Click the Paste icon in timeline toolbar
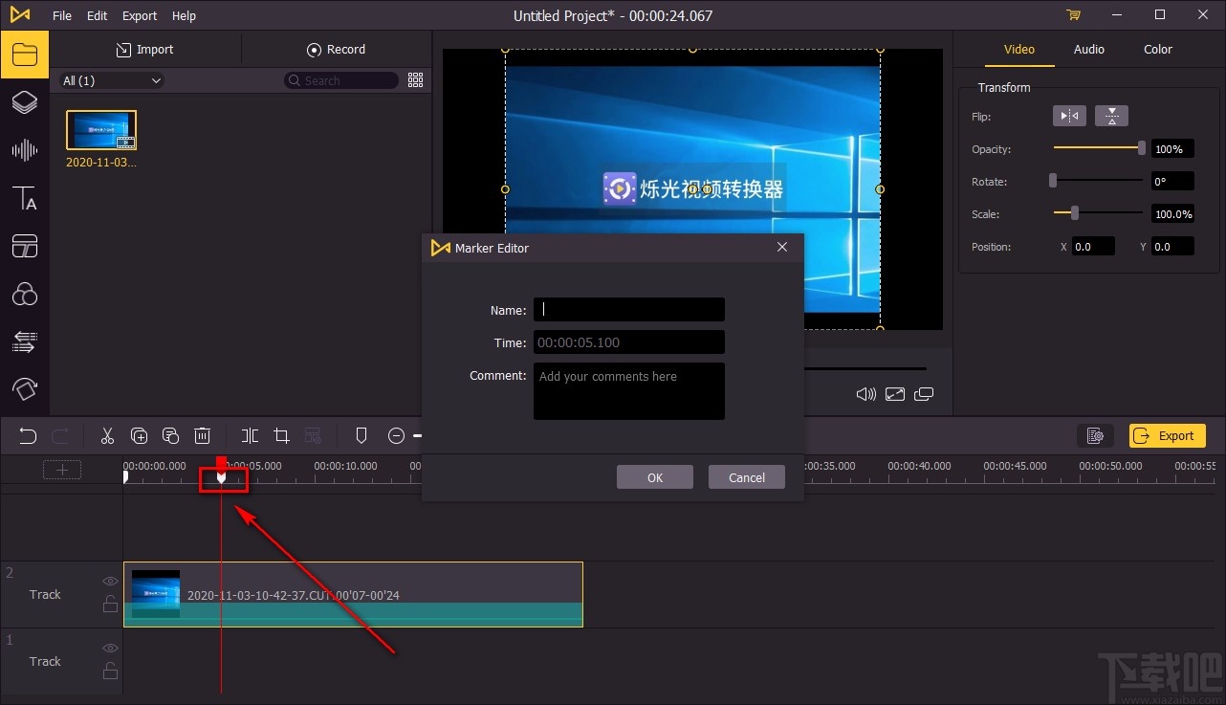1226x705 pixels. [x=170, y=436]
